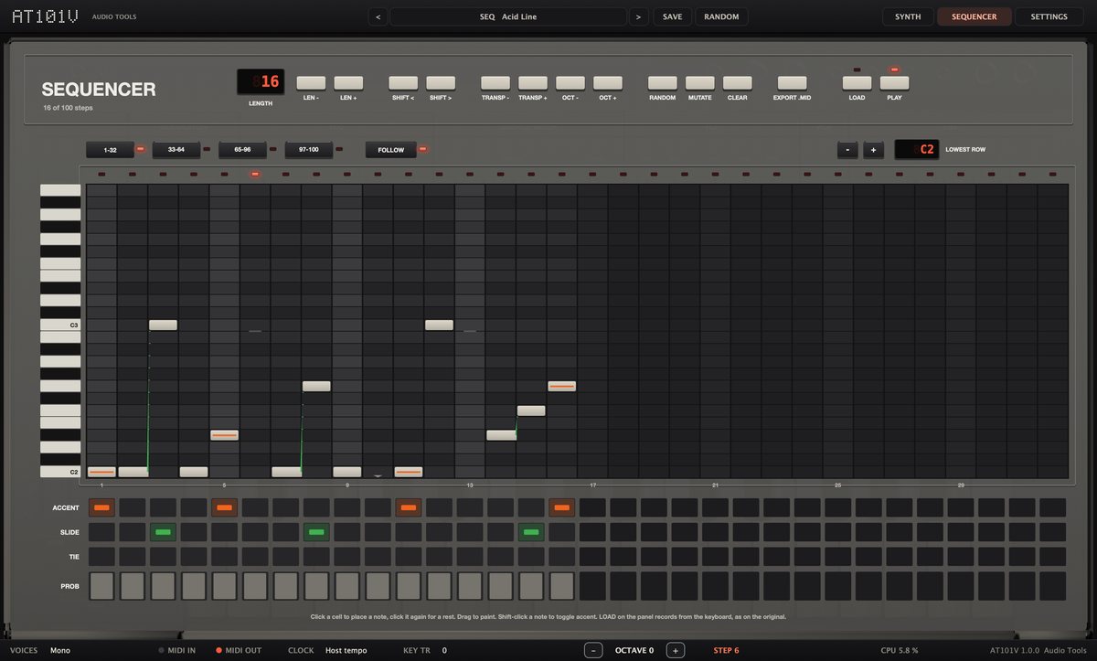Click the C2 piano key

click(x=60, y=472)
